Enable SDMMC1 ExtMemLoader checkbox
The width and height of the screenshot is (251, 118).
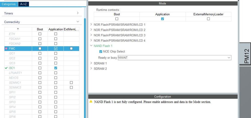pyautogui.click(x=71, y=83)
